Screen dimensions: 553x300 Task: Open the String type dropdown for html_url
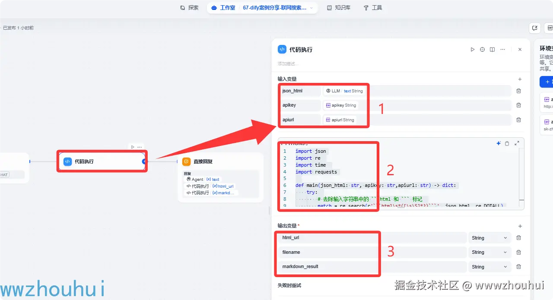coord(489,238)
